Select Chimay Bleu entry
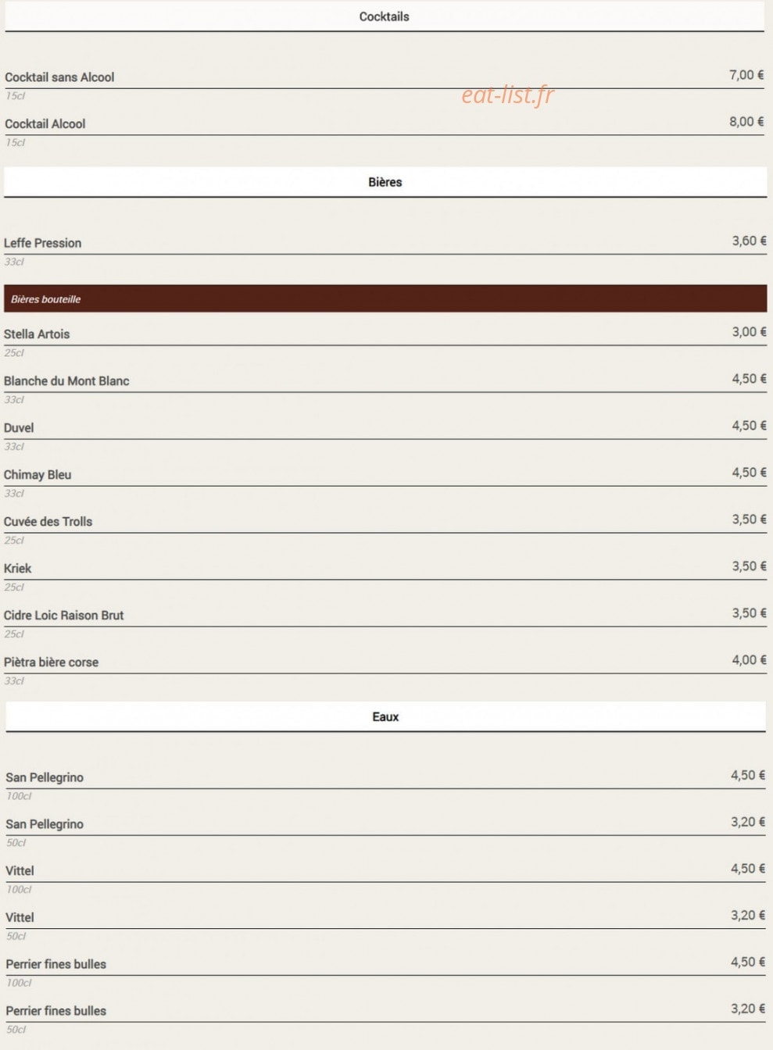Viewport: 773px width, 1050px height. click(38, 474)
